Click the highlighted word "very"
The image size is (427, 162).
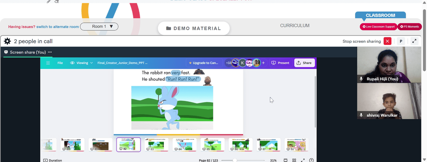pos(176,73)
